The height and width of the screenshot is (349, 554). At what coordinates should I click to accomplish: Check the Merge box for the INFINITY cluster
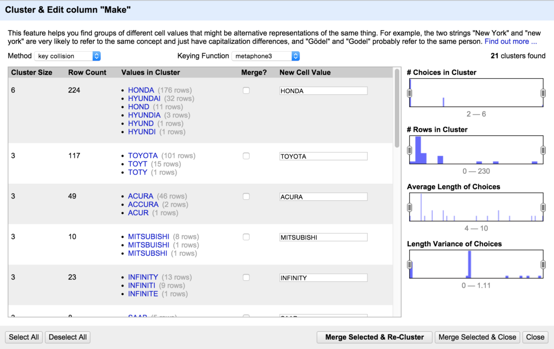click(246, 277)
